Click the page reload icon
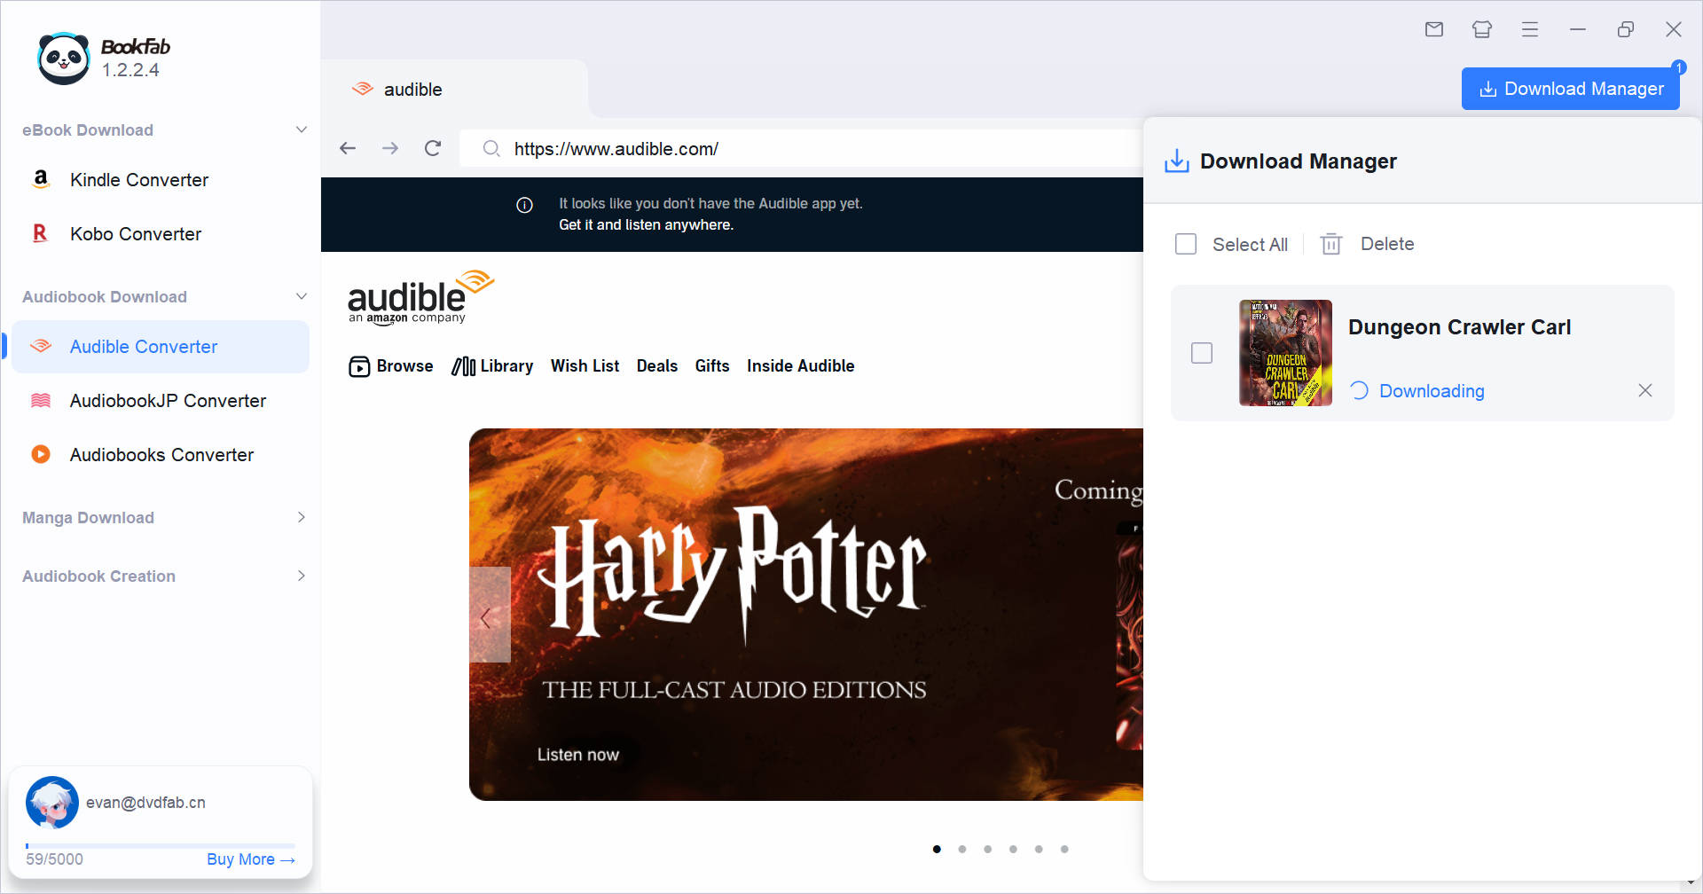The image size is (1703, 894). click(x=433, y=148)
